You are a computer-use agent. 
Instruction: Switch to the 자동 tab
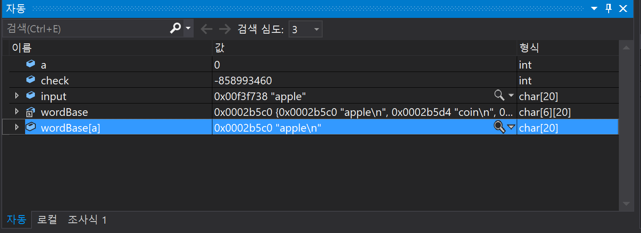tap(16, 219)
